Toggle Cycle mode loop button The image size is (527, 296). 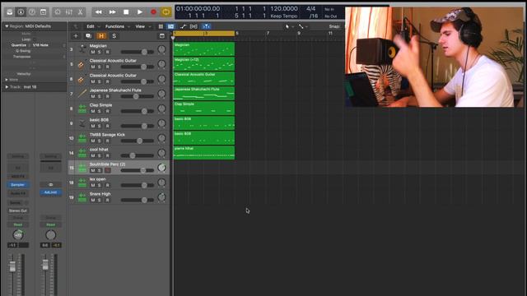pyautogui.click(x=166, y=12)
